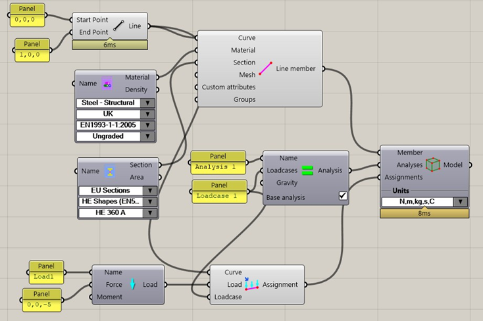Image resolution: width=483 pixels, height=321 pixels.
Task: Click the Line component icon
Action: coord(118,26)
